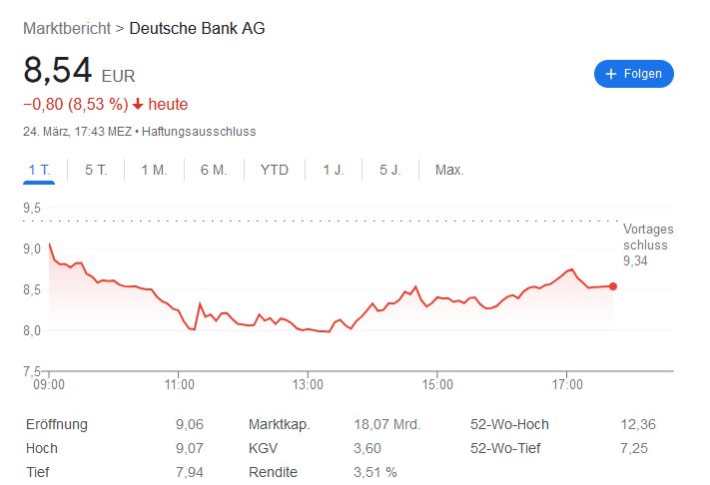Show the Max. time range
This screenshot has width=710, height=485.
(449, 170)
